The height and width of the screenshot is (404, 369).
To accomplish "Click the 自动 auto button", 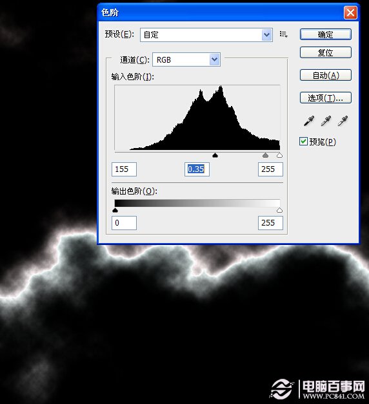I will [326, 75].
